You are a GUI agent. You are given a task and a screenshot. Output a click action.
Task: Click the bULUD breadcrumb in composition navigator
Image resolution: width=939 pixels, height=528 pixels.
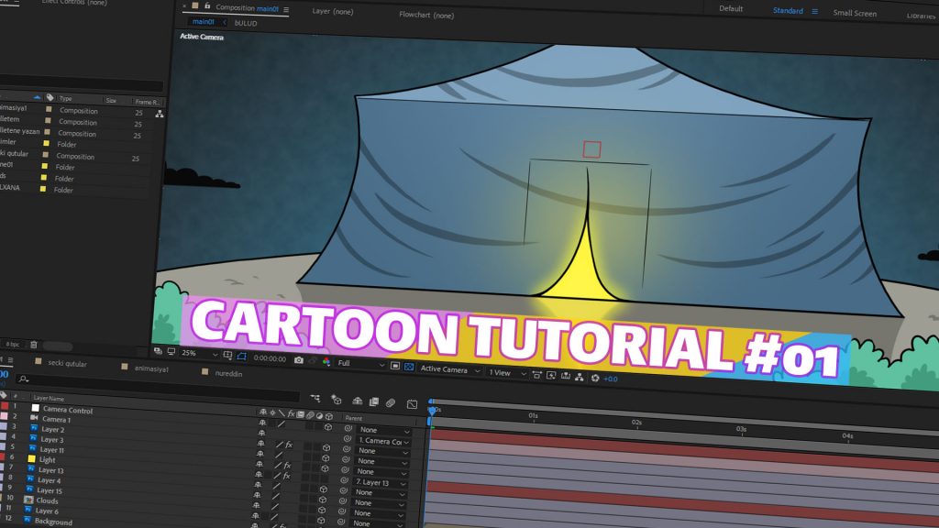pos(246,23)
